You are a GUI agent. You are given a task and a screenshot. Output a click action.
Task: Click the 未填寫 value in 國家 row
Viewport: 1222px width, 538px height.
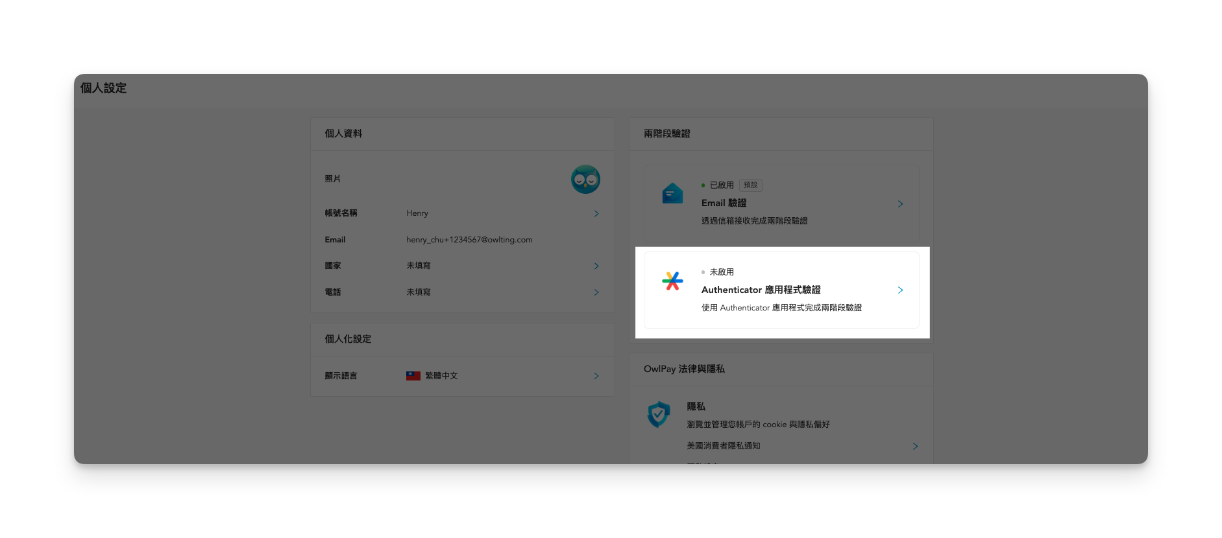(x=419, y=266)
